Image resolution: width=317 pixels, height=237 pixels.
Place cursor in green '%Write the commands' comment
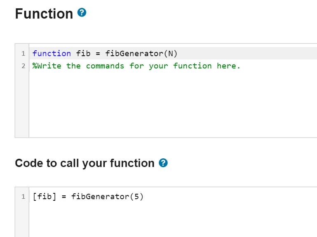[x=78, y=66]
